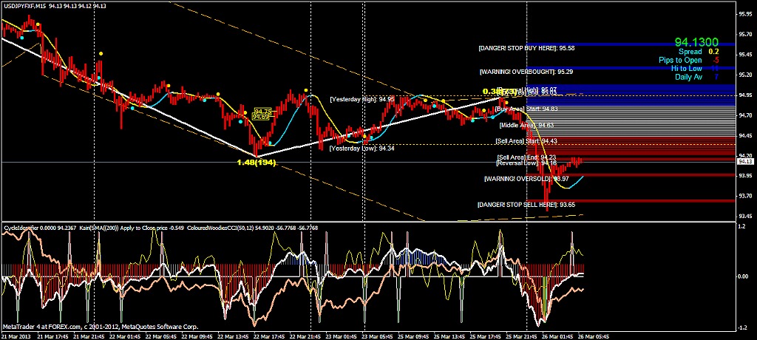This screenshot has width=757, height=340.
Task: Click the 22 Mar 13:45 time label
Action: (x=233, y=336)
